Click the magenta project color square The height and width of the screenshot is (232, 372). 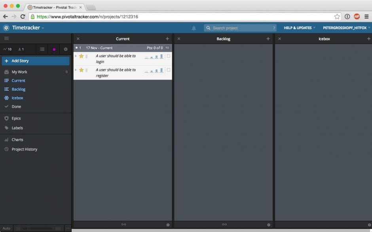[54, 49]
